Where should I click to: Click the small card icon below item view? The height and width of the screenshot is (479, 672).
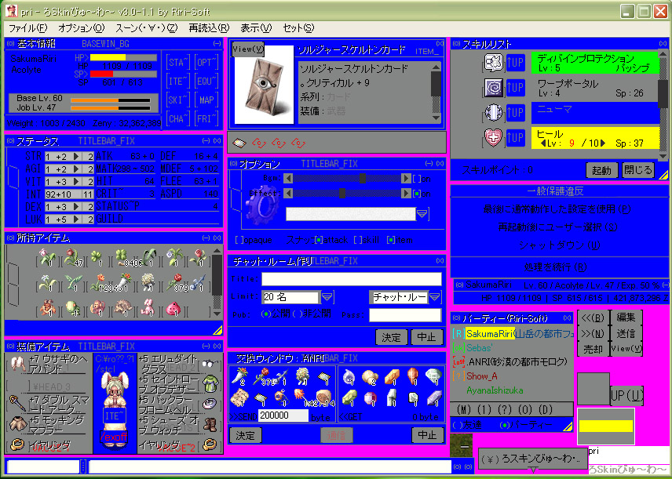(x=239, y=143)
